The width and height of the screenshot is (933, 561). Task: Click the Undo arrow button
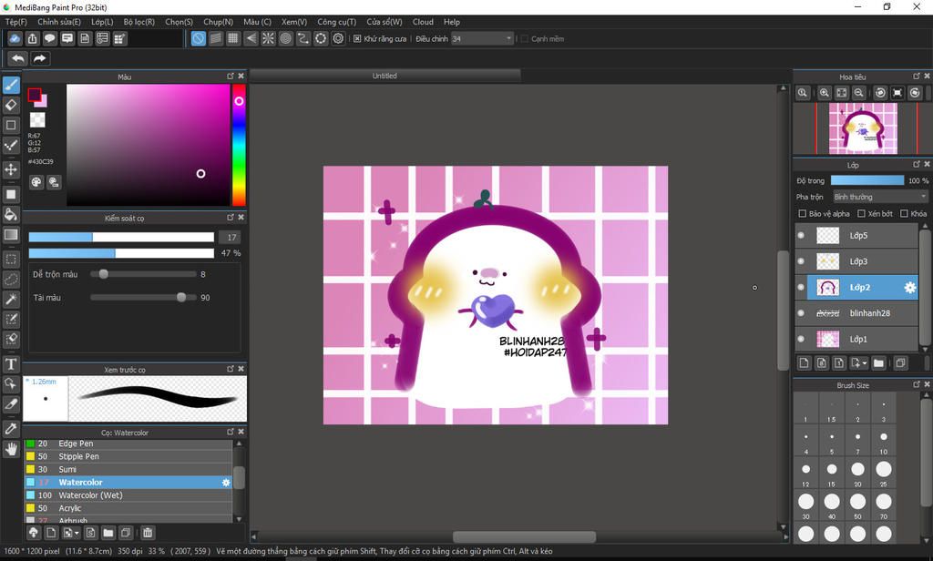(x=17, y=58)
